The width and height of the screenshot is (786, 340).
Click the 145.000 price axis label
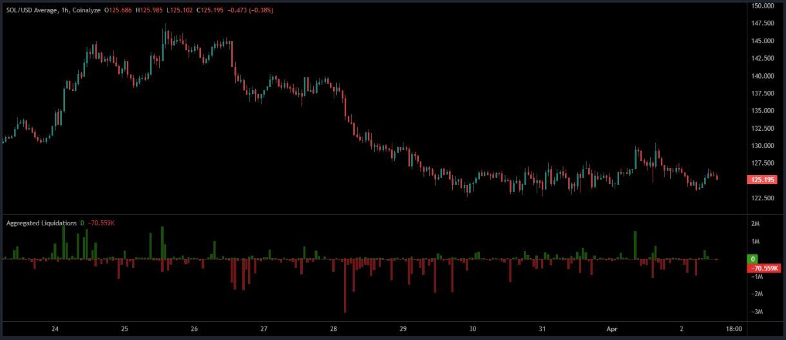[x=763, y=41]
